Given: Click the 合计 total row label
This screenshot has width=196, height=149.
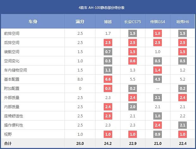Looking at the screenshot, I should 8,144.
